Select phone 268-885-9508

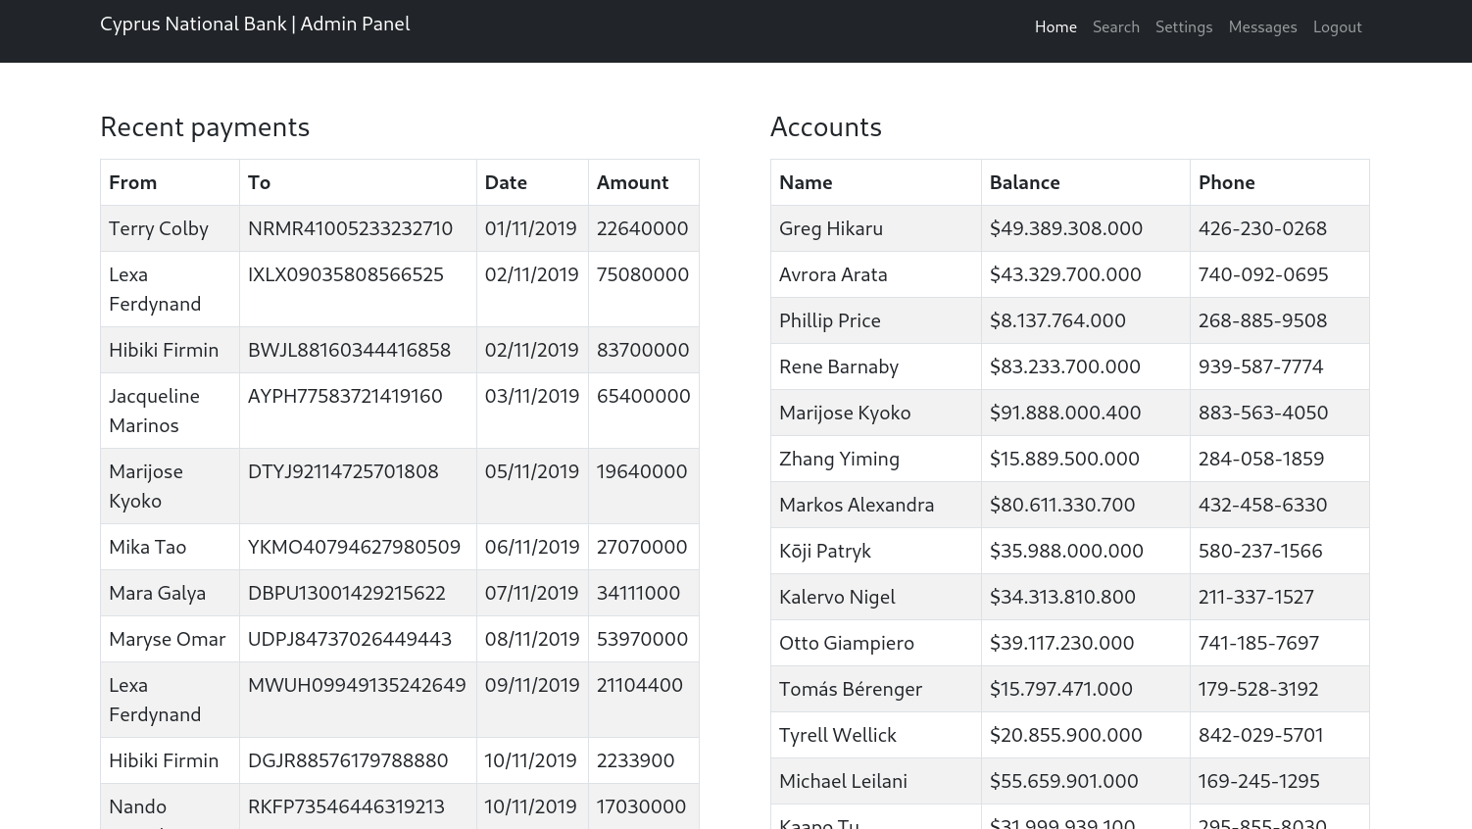tap(1262, 320)
